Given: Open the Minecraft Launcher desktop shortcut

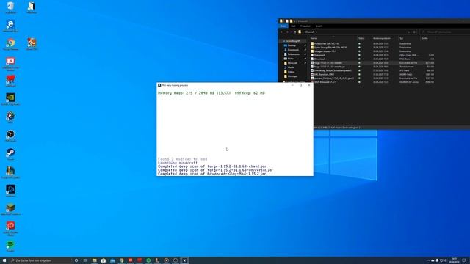Looking at the screenshot, I should (10, 209).
